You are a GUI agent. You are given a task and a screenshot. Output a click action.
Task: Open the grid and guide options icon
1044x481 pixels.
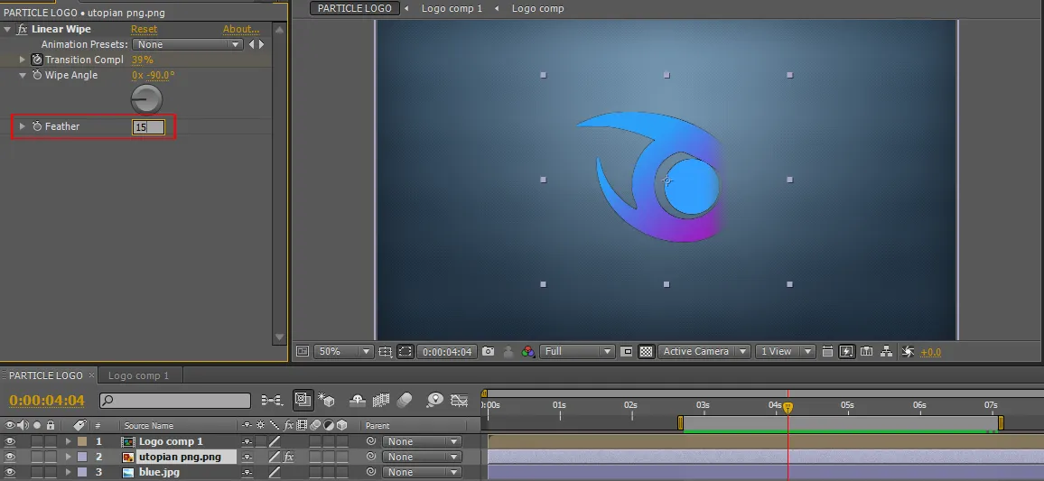386,351
